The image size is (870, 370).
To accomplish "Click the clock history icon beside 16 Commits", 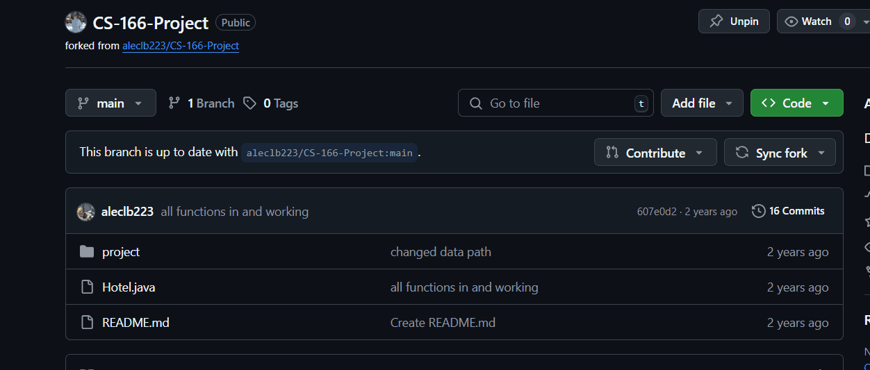I will point(759,211).
